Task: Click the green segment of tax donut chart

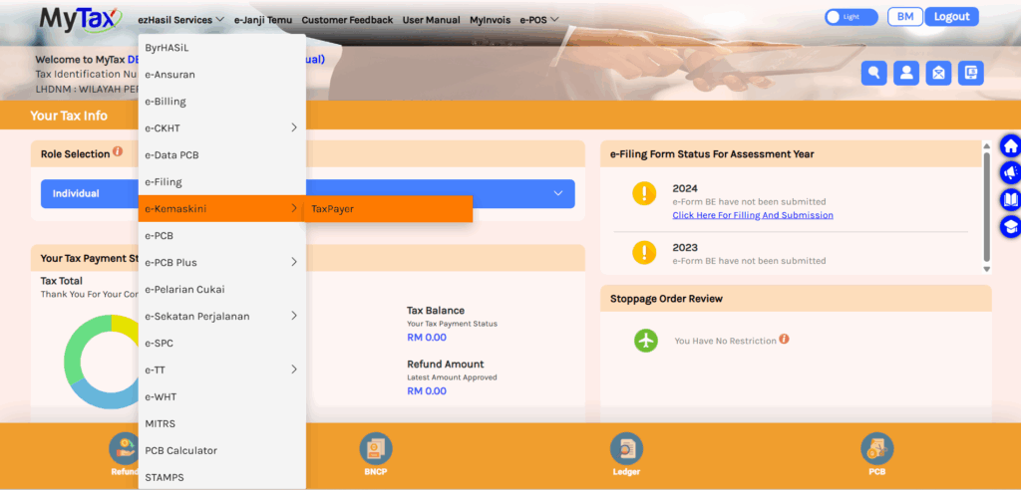Action: pyautogui.click(x=77, y=345)
